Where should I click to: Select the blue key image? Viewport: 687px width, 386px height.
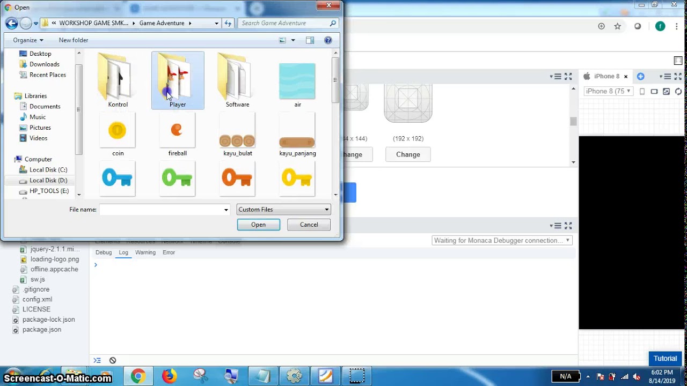click(x=117, y=179)
